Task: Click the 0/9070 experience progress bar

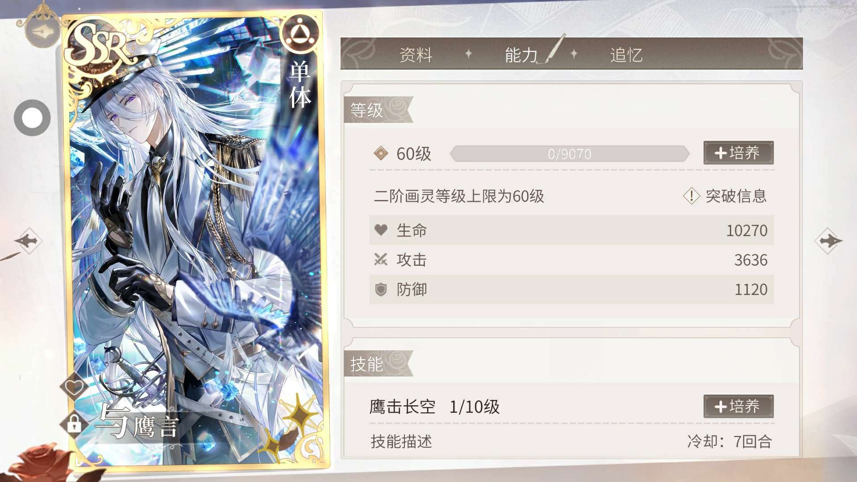Action: [570, 154]
